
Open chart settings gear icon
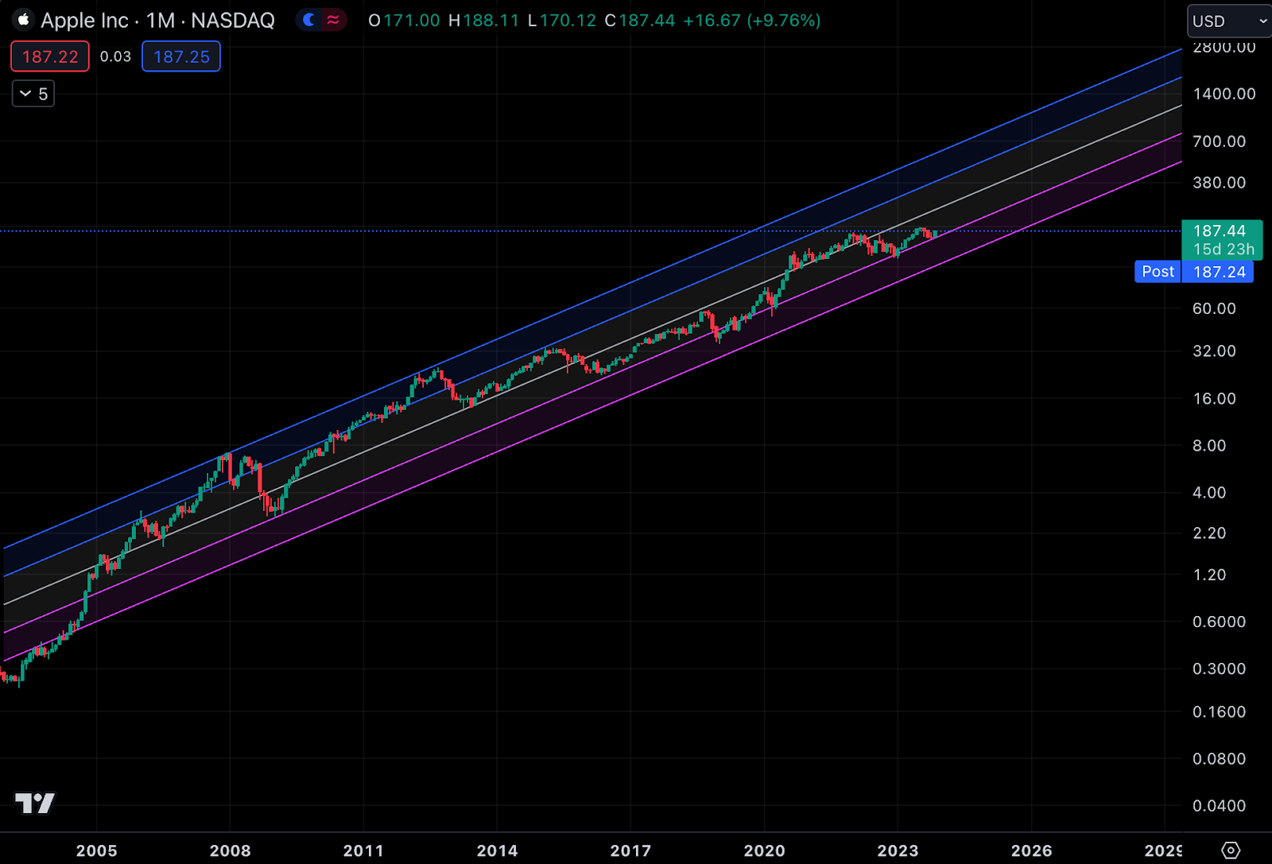point(1231,850)
